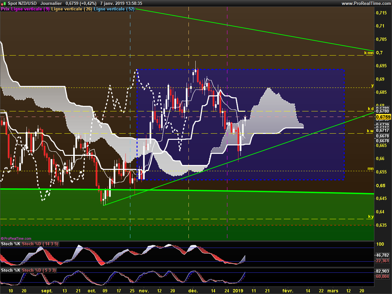Click the 0,66 price axis value
392x294 pixels.
click(380, 159)
